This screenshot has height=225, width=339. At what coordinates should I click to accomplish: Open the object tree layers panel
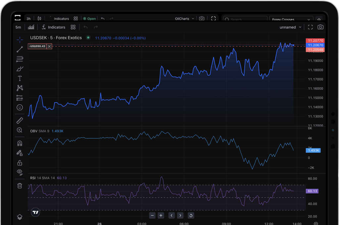[x=20, y=217]
